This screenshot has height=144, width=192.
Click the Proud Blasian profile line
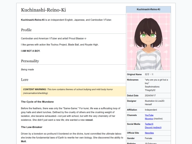(x=53, y=38)
